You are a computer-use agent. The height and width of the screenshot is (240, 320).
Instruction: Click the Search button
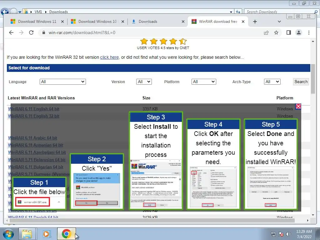pos(301,82)
